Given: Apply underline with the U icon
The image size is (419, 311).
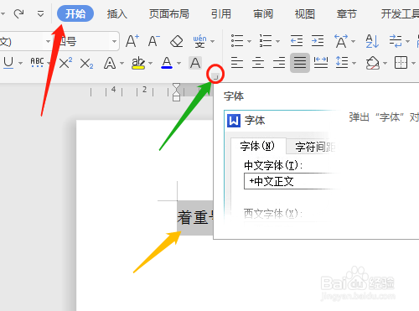Looking at the screenshot, I should point(8,63).
